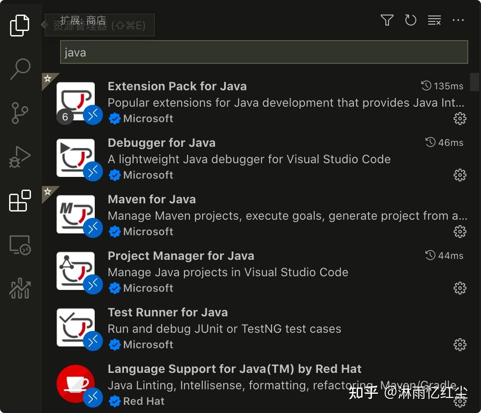
Task: Refresh the extensions list
Action: tap(410, 20)
